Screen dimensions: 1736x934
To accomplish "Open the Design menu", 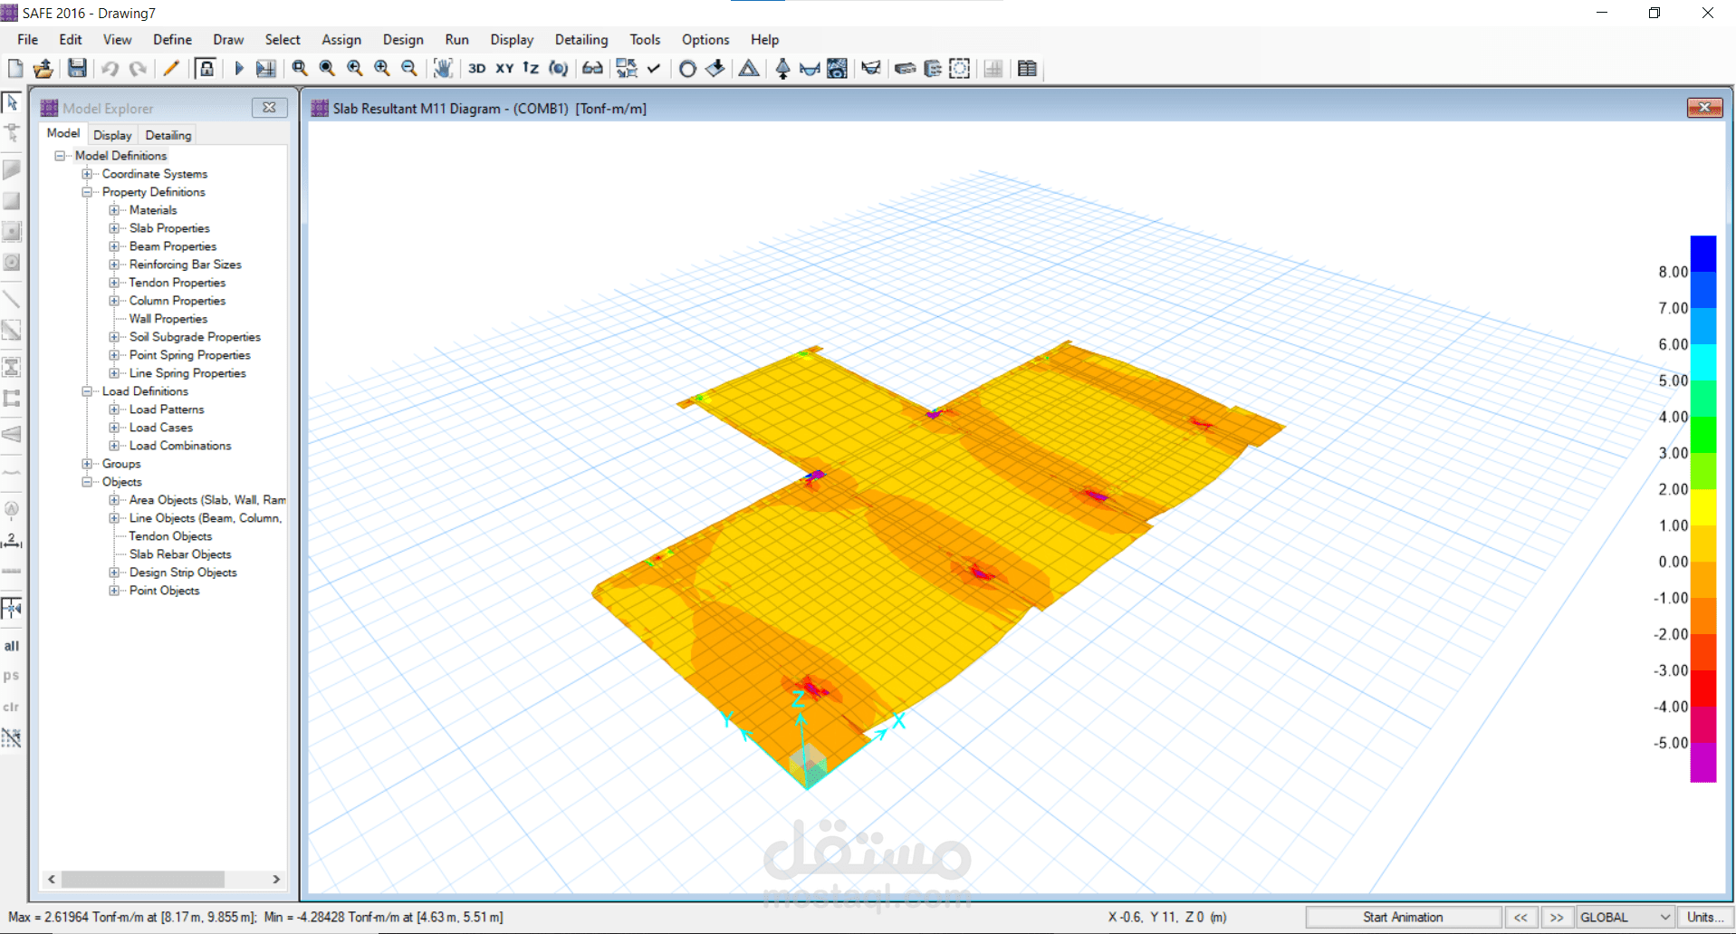I will pyautogui.click(x=403, y=40).
